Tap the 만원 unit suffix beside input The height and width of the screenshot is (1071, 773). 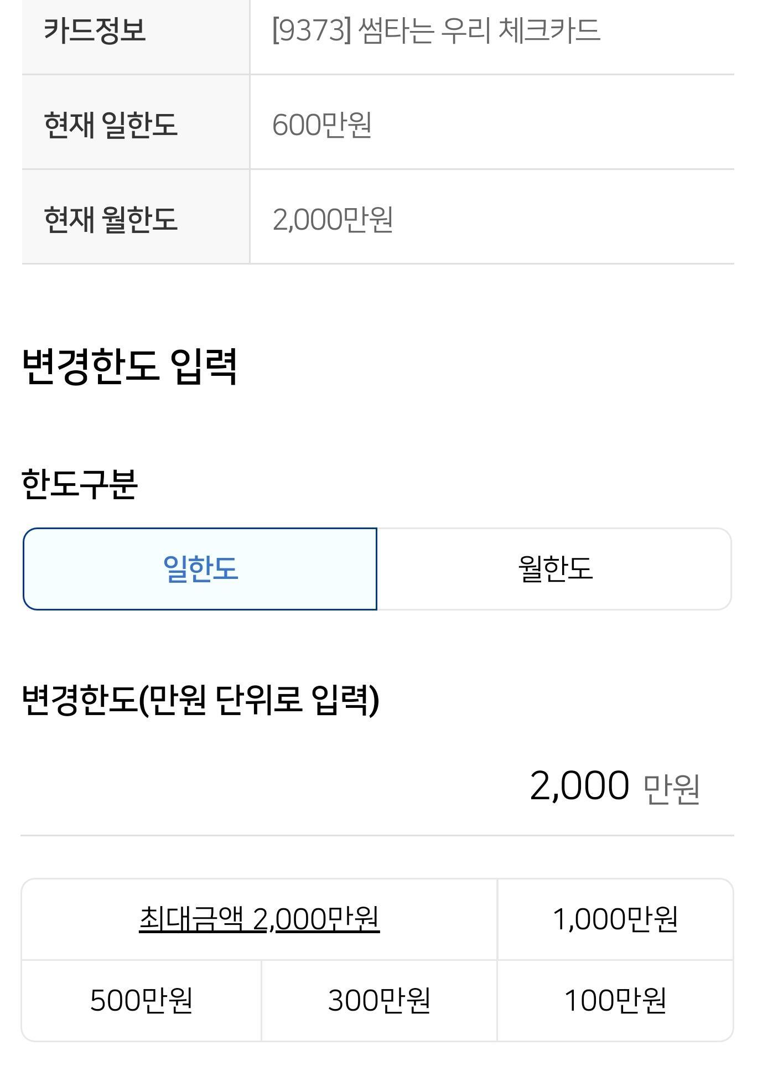coord(672,789)
